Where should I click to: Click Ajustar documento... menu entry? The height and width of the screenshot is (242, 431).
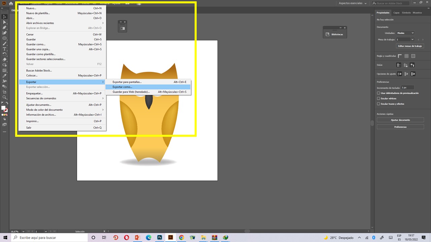(x=62, y=105)
